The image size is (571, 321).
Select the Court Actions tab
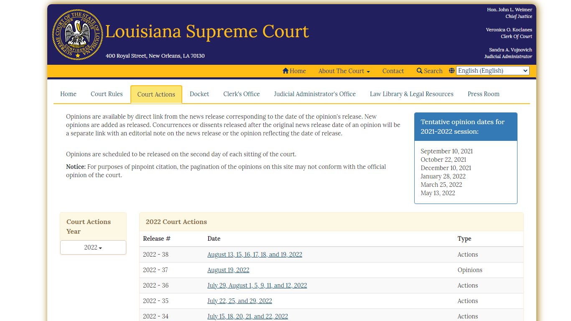point(156,94)
